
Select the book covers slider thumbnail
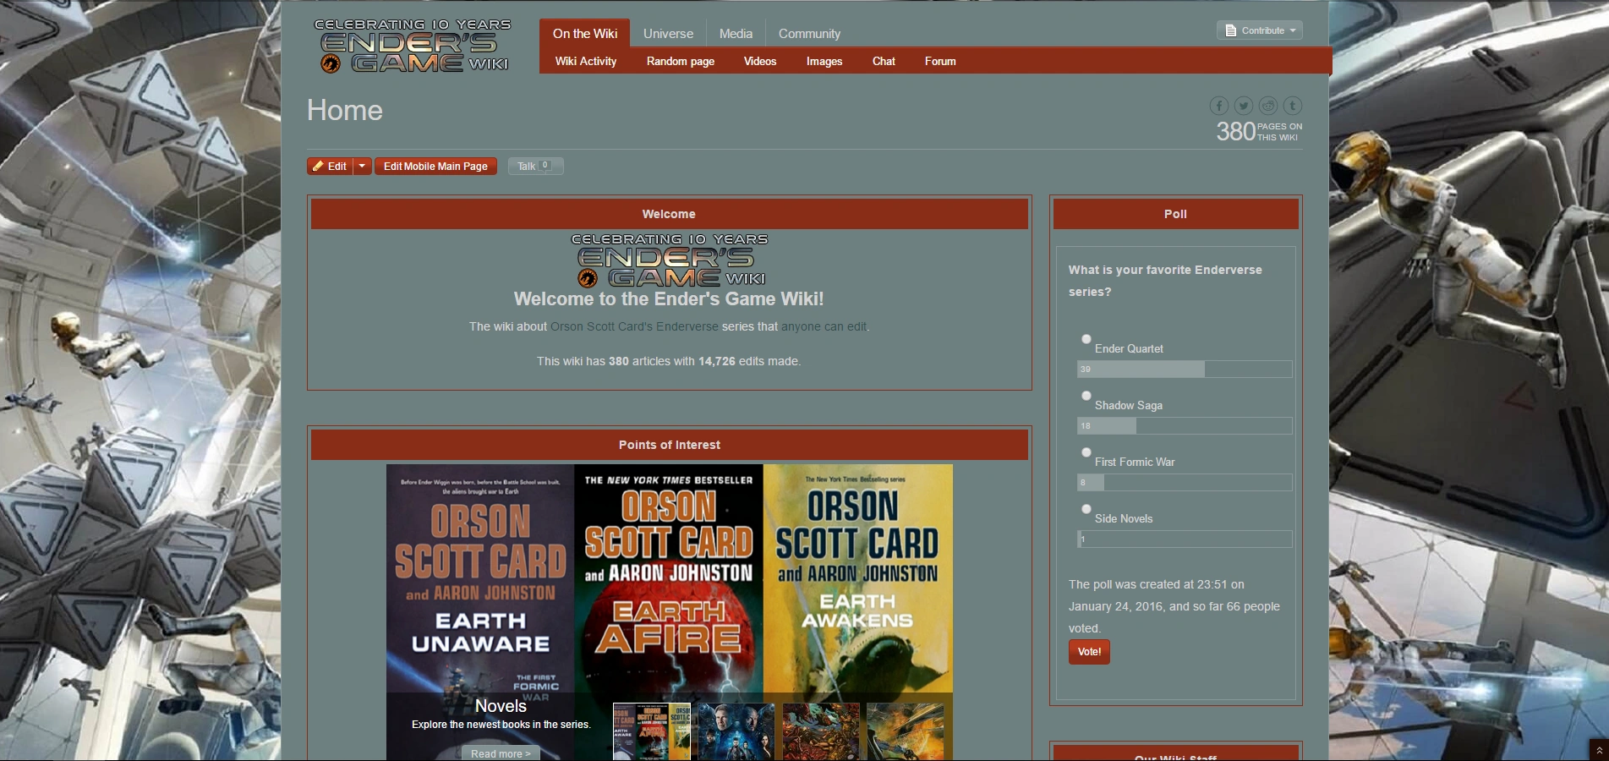click(652, 732)
